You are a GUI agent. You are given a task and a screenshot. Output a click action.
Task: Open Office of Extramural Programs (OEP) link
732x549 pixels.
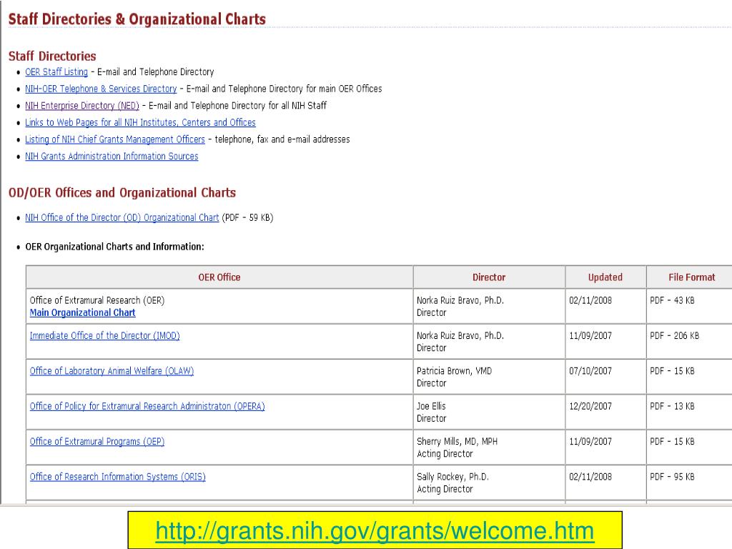97,442
